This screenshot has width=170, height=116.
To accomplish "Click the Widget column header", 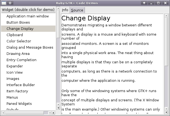I will [x=28, y=10].
